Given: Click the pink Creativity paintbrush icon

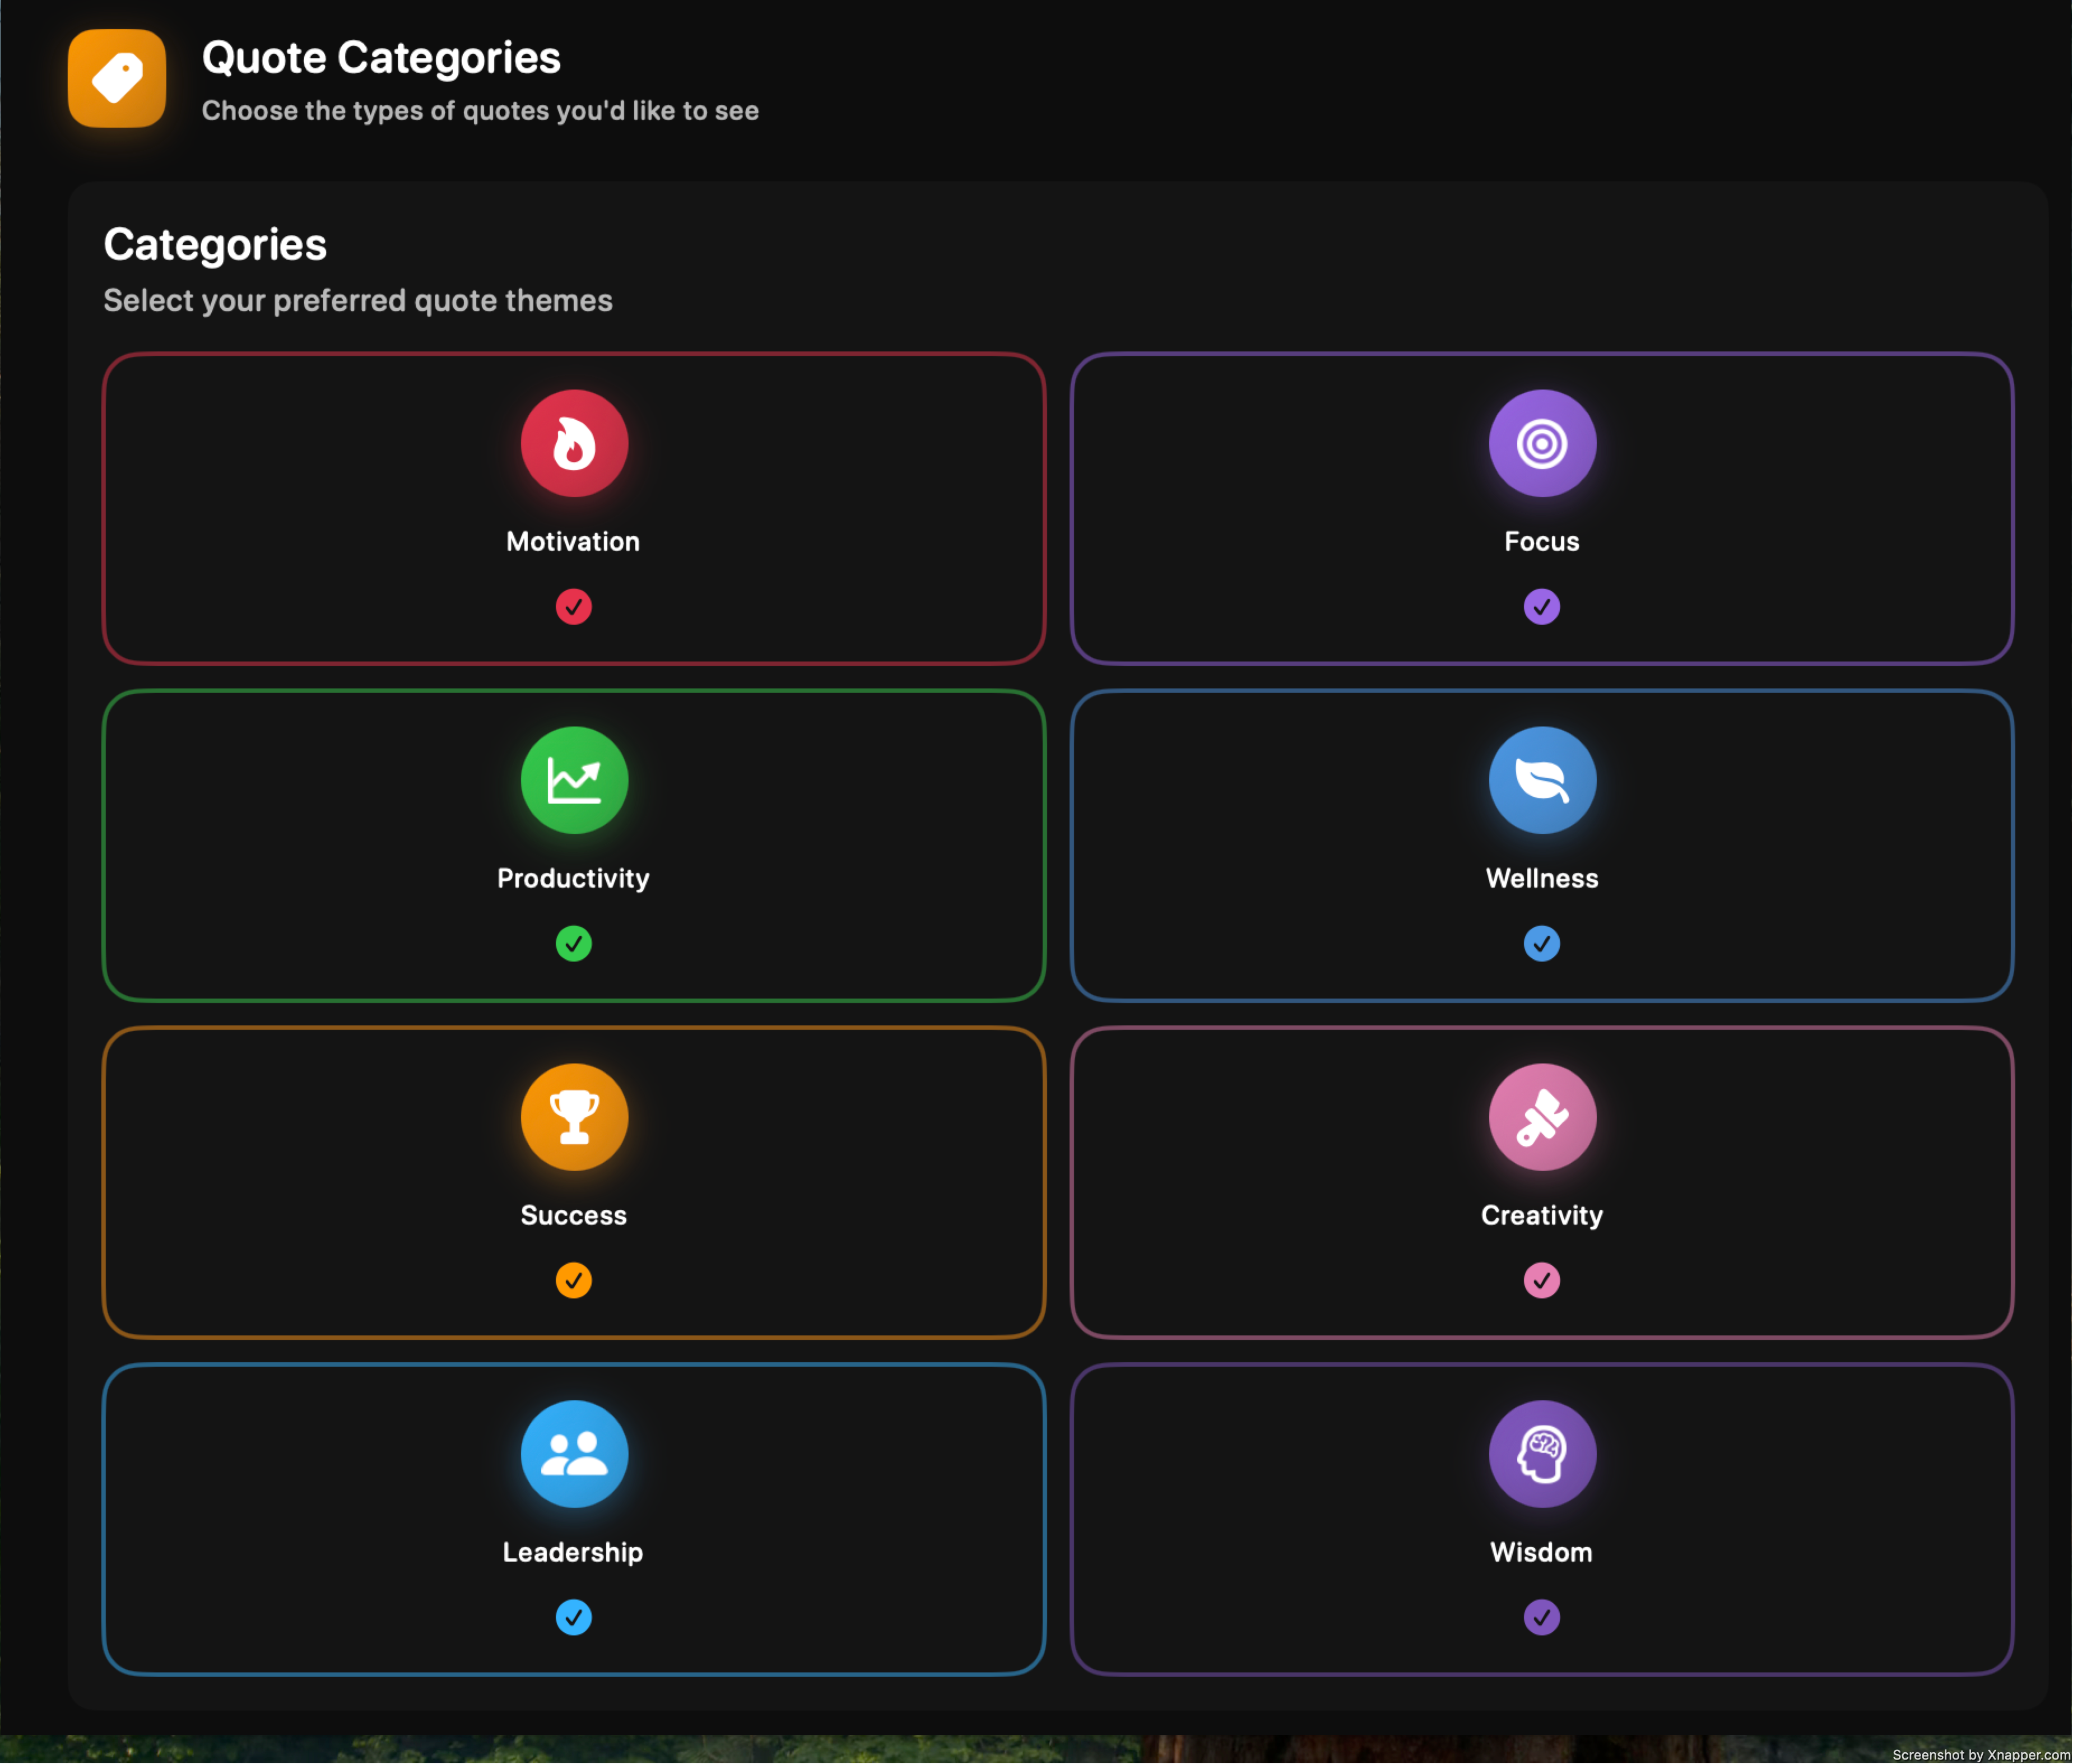Looking at the screenshot, I should coord(1541,1117).
